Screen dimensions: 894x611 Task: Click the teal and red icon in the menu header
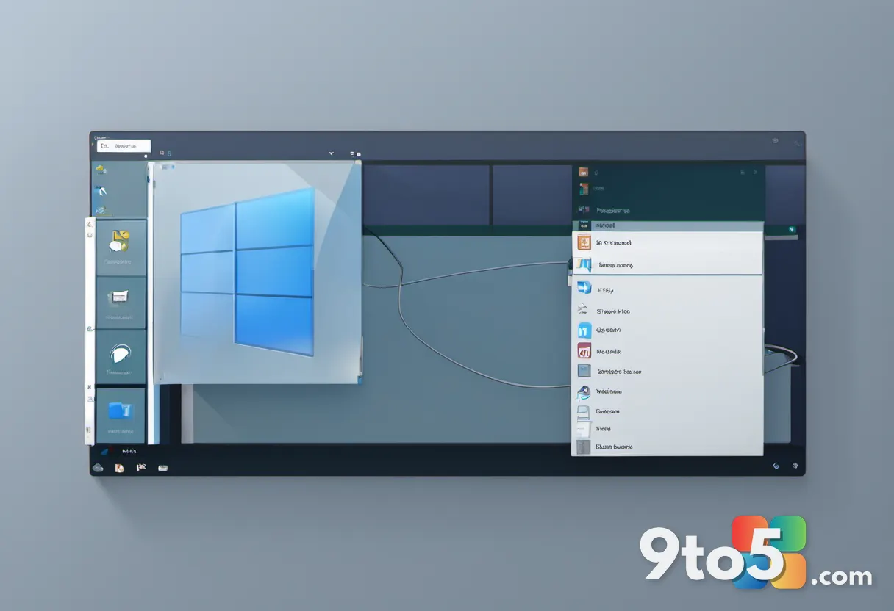[584, 189]
